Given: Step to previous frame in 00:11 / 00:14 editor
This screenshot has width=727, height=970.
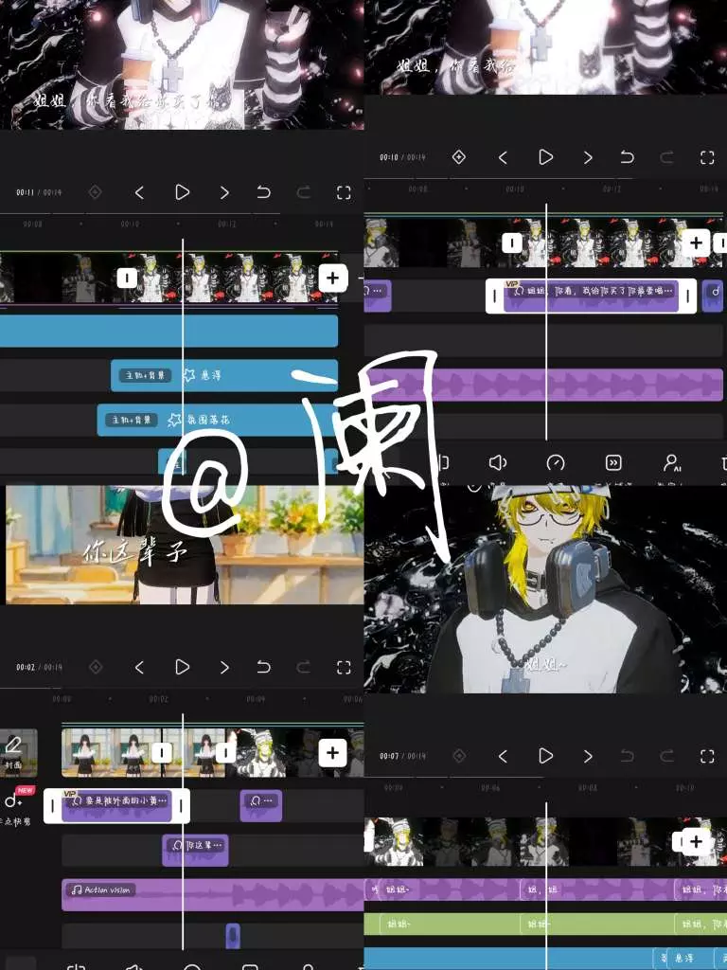Looking at the screenshot, I should [139, 192].
